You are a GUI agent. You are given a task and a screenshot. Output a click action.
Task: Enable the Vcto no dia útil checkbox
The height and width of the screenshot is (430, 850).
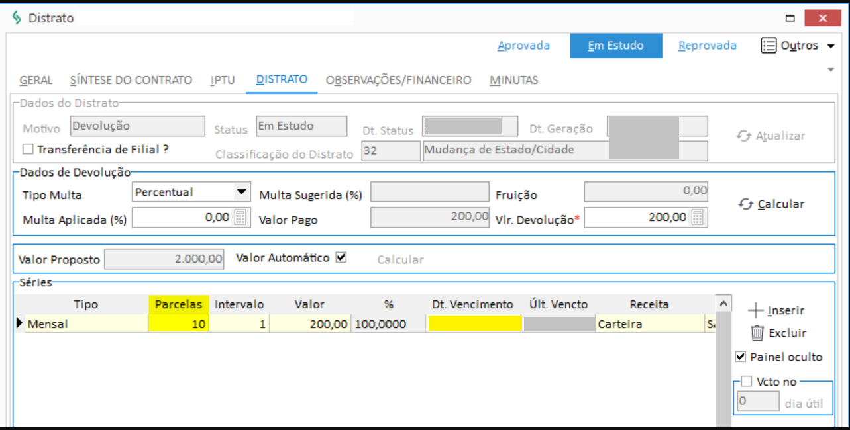click(747, 381)
